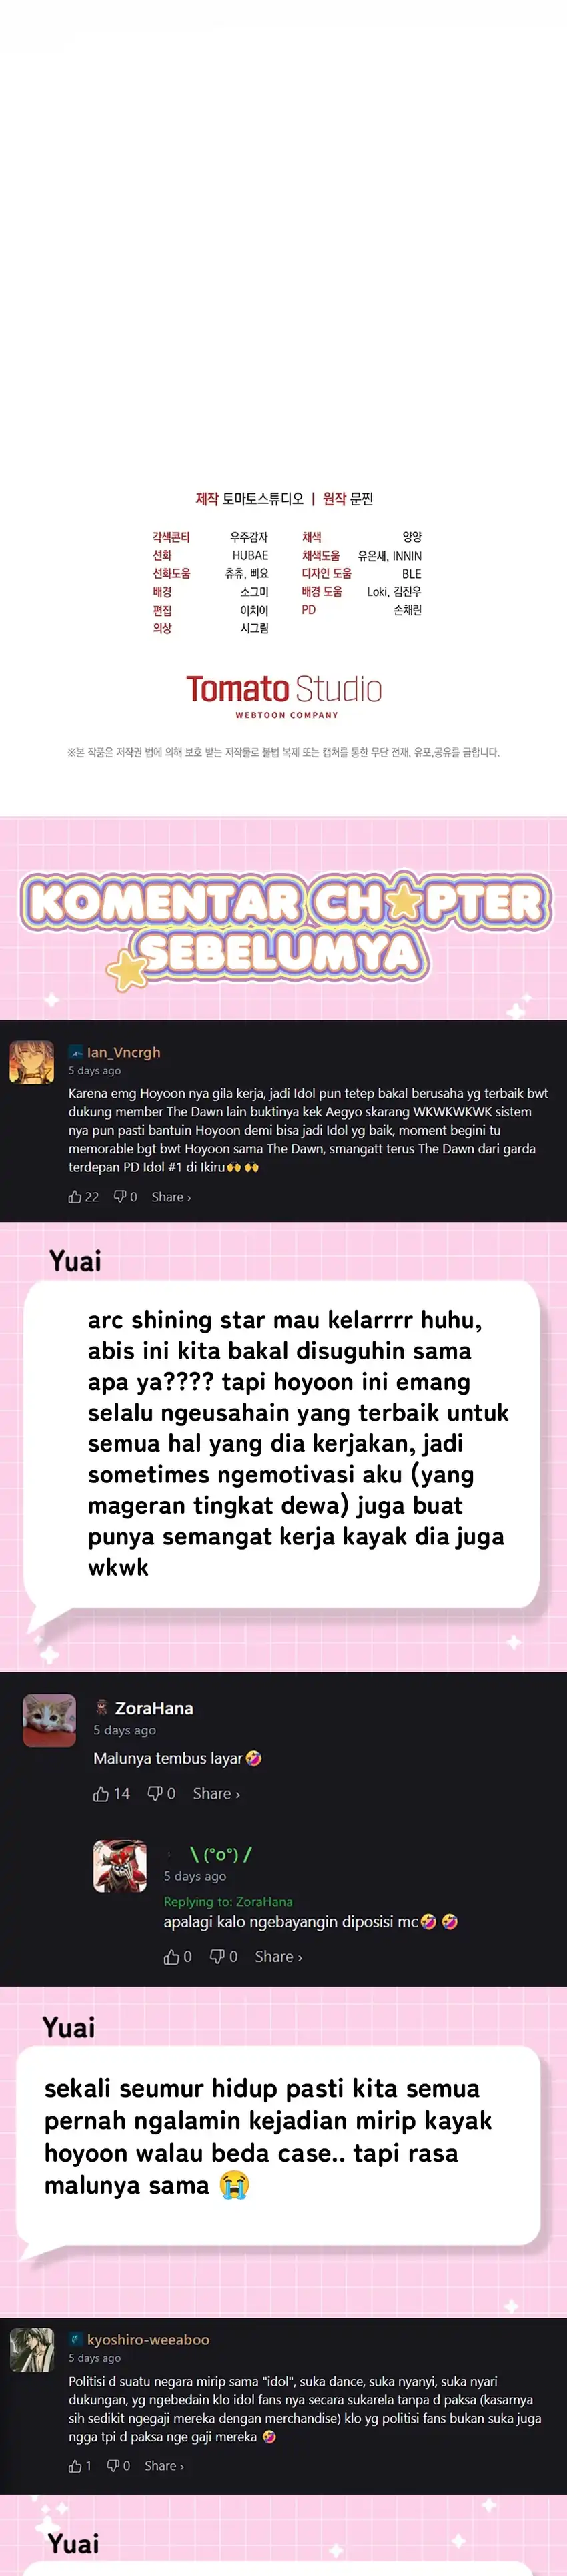Viewport: 567px width, 2576px height.
Task: Open Ian_Vncrgh's profile avatar
Action: pyautogui.click(x=31, y=1061)
